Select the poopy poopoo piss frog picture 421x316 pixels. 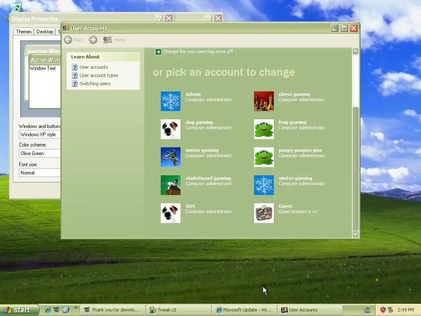(264, 157)
